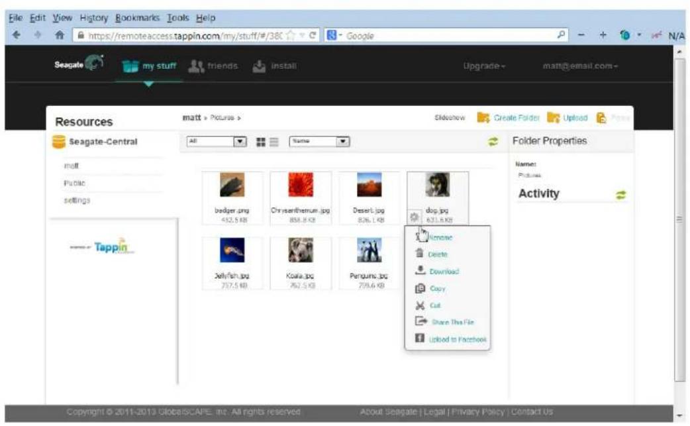Open the All filter dropdown

coord(217,141)
